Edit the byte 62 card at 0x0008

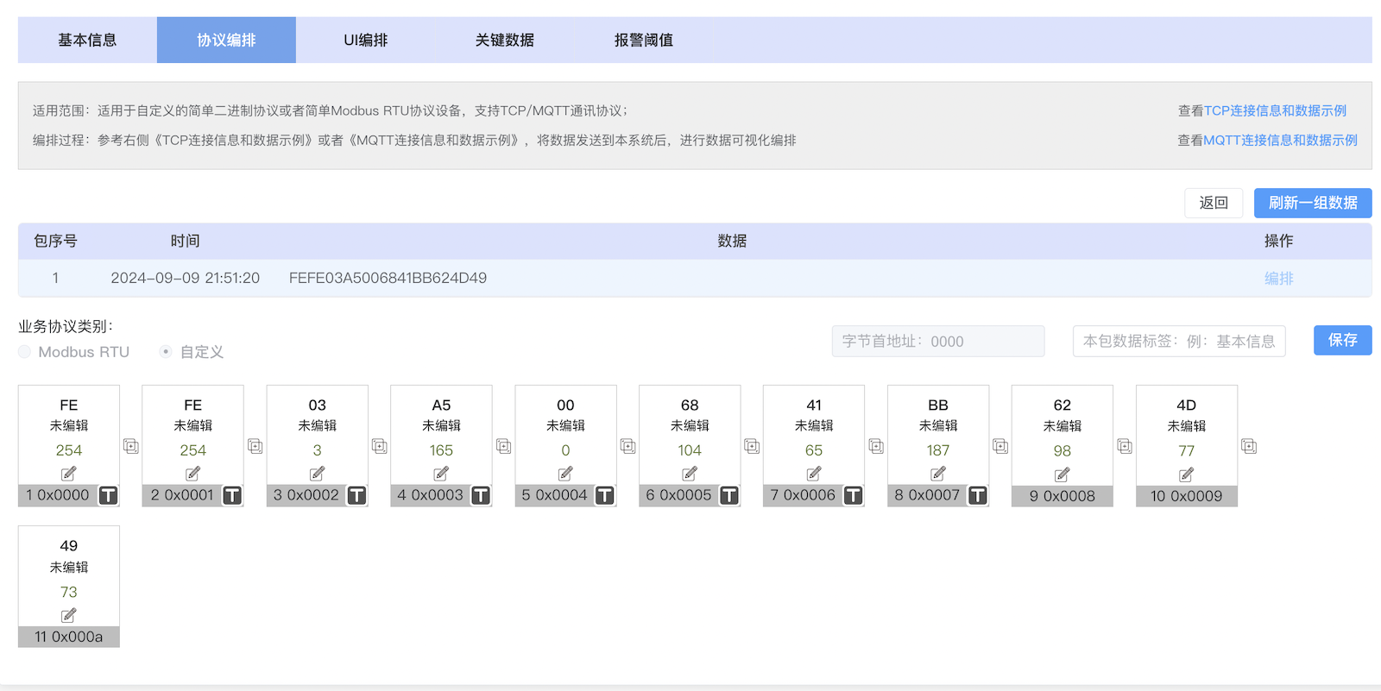(x=1063, y=474)
